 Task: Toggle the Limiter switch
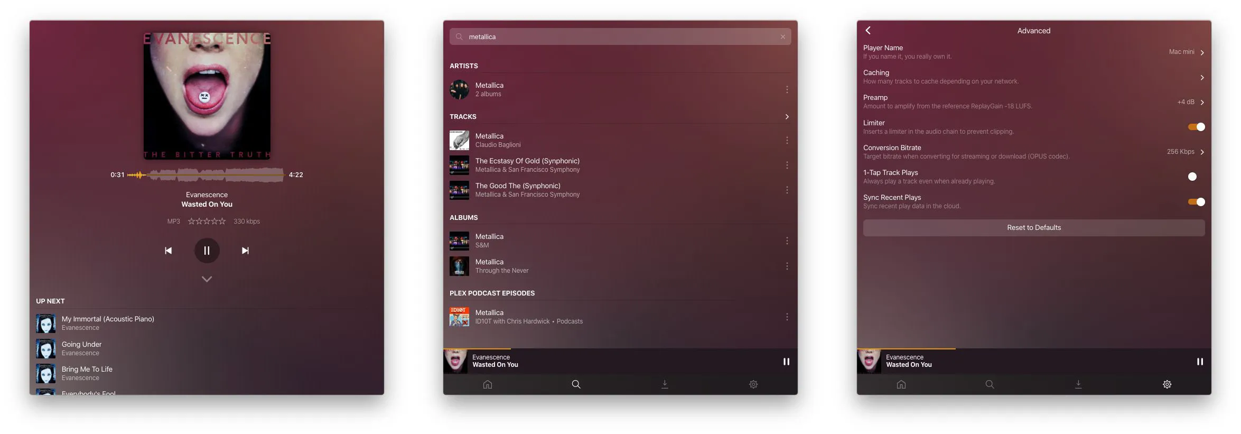[x=1196, y=127]
